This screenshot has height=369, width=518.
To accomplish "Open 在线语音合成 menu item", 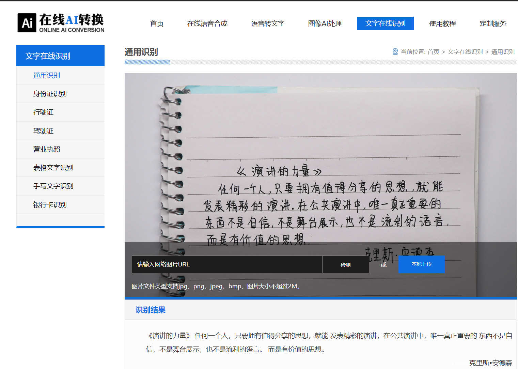I will click(x=207, y=24).
